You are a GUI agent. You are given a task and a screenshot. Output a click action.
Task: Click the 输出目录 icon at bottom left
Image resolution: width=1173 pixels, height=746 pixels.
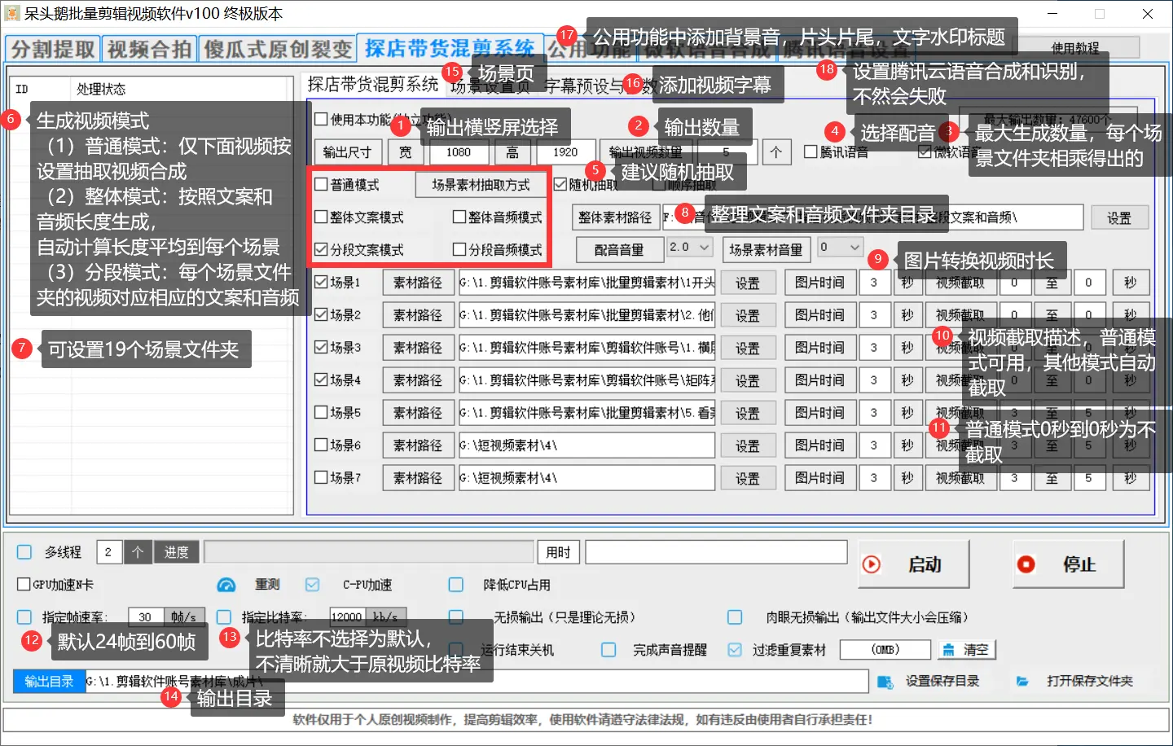tap(48, 681)
